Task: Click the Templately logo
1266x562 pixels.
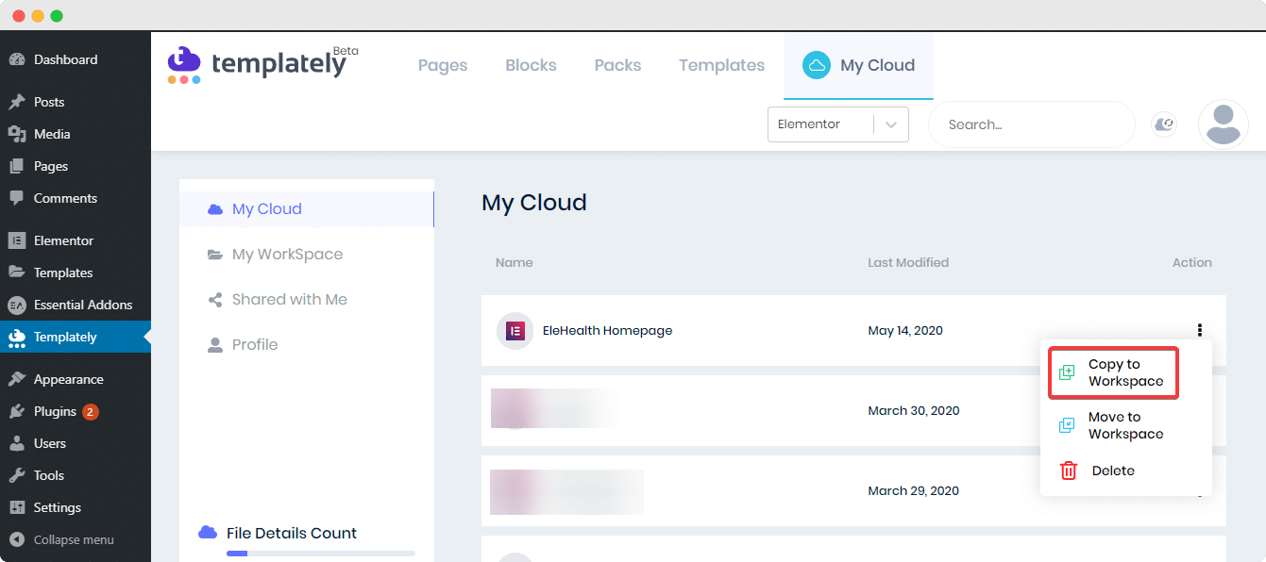Action: pyautogui.click(x=263, y=65)
